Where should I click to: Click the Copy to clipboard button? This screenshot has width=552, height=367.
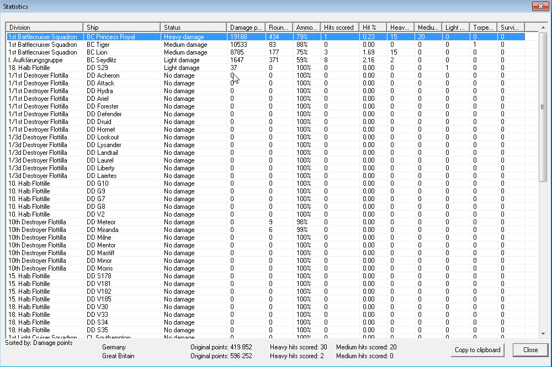pyautogui.click(x=477, y=350)
